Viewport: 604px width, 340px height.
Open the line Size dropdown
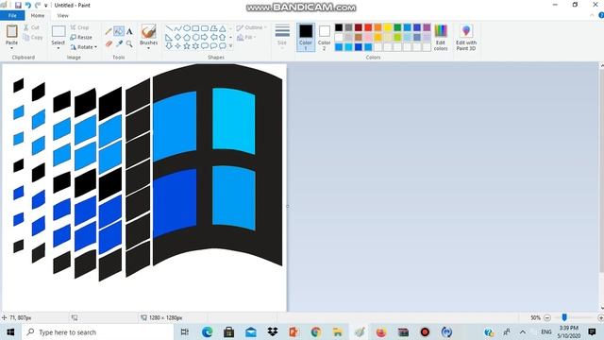pos(282,37)
